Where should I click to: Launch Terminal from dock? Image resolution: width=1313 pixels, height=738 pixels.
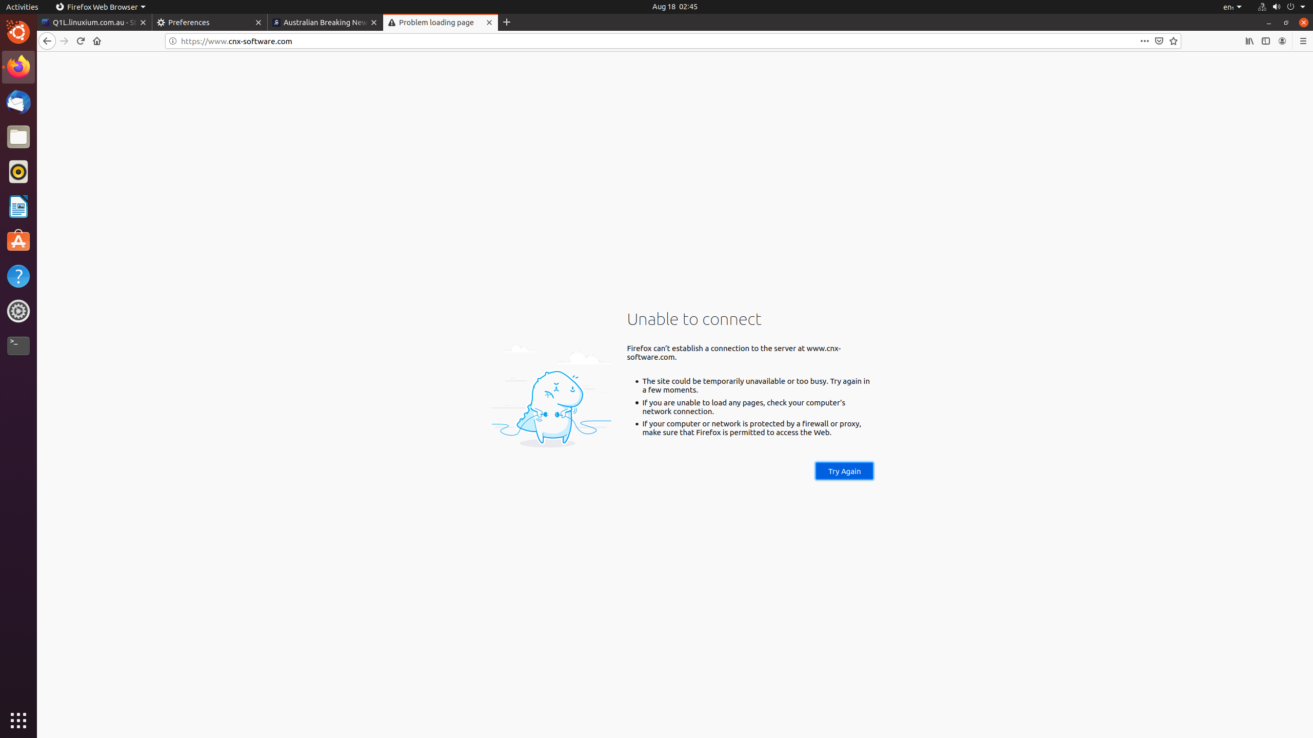18,346
